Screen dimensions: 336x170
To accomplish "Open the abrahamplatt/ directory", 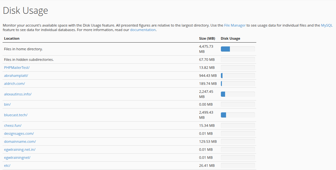I will tap(16, 76).
